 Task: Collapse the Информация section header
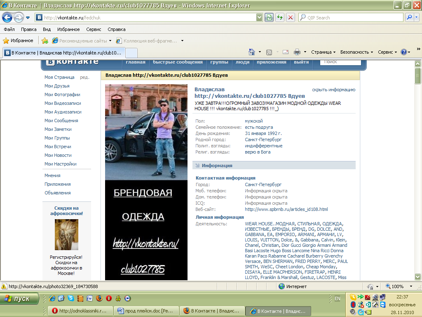pyautogui.click(x=274, y=165)
